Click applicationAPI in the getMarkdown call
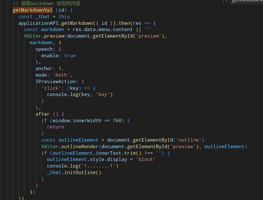This screenshot has height=200, width=263. click(38, 23)
